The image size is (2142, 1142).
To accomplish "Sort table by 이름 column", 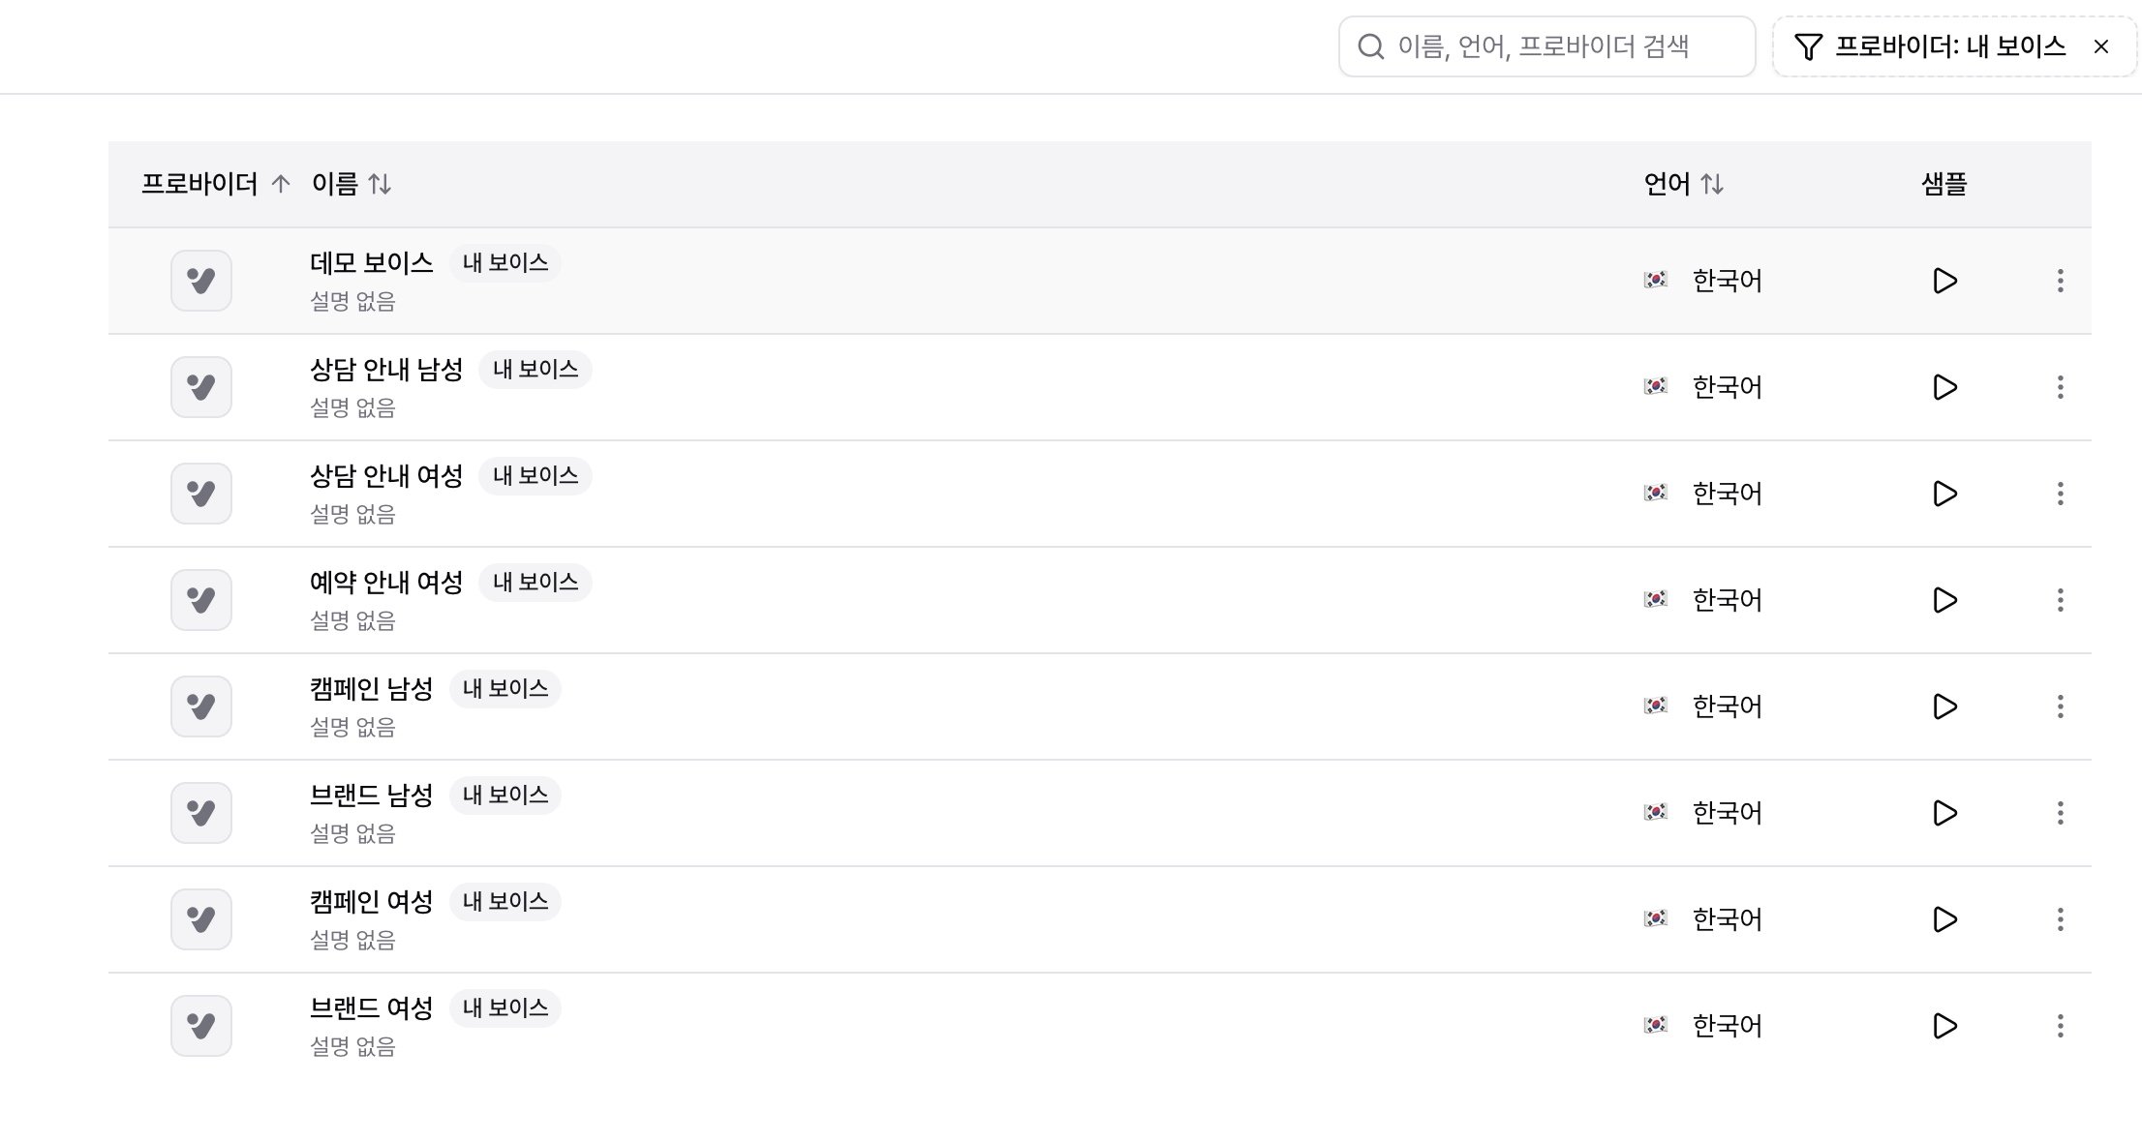I will point(352,184).
